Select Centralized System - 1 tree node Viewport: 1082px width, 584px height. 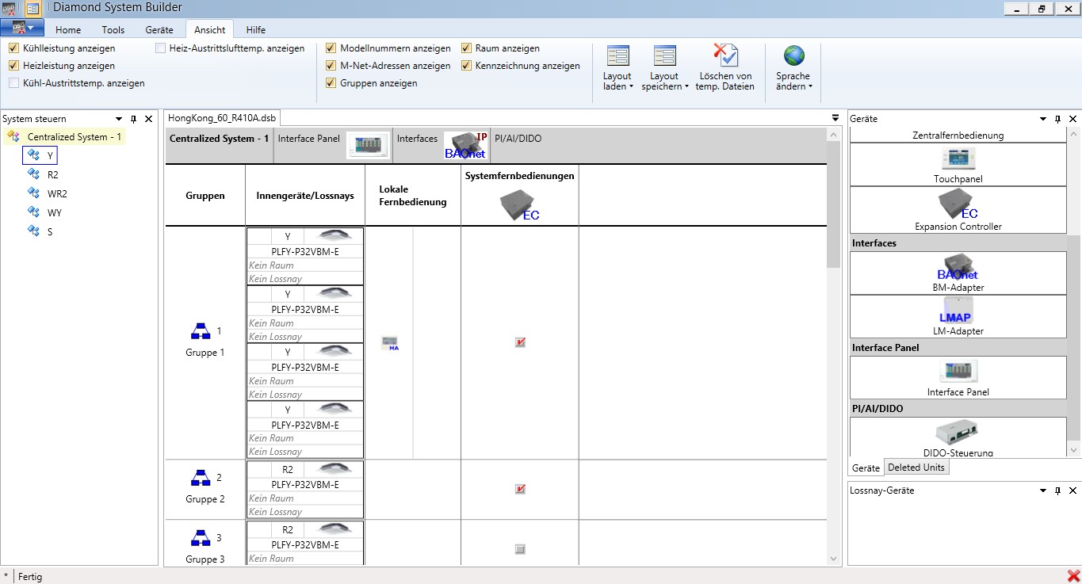(x=75, y=137)
